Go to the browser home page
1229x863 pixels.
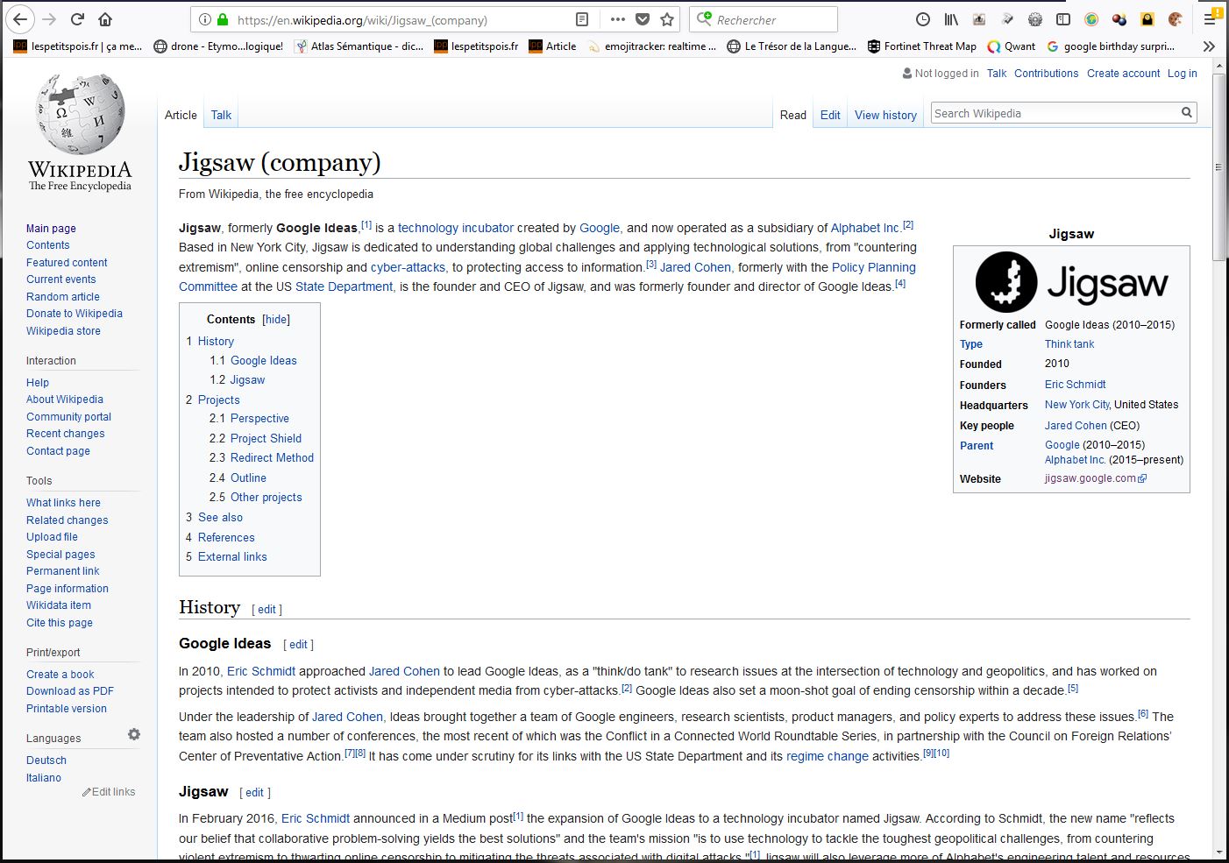pos(105,19)
